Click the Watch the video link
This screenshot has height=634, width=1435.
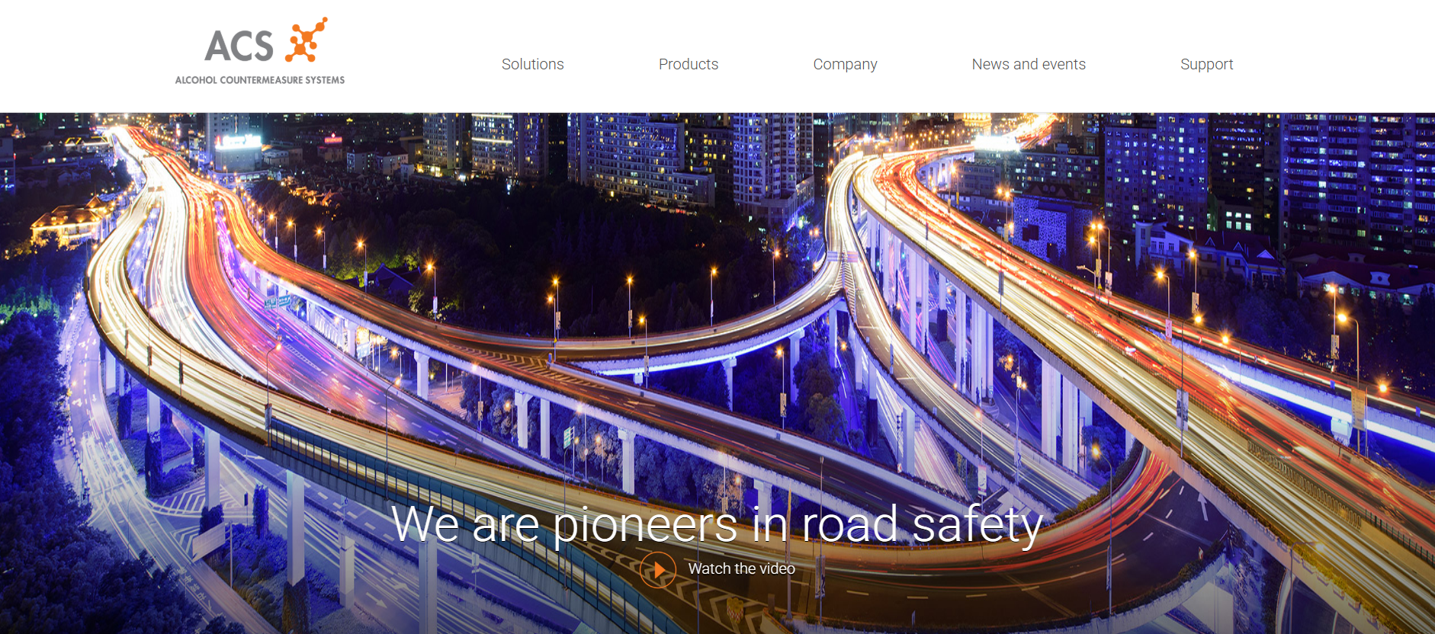click(741, 568)
